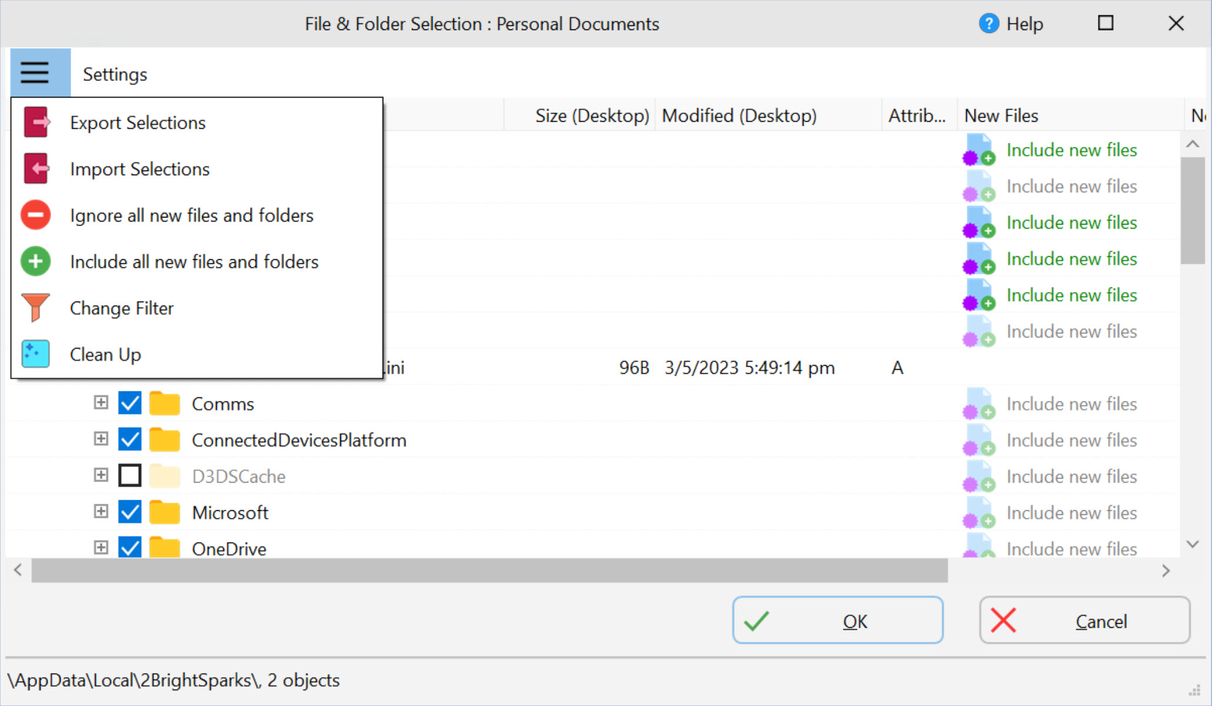
Task: Expand the ConnectedDevicesPlatform folder node
Action: coord(99,440)
